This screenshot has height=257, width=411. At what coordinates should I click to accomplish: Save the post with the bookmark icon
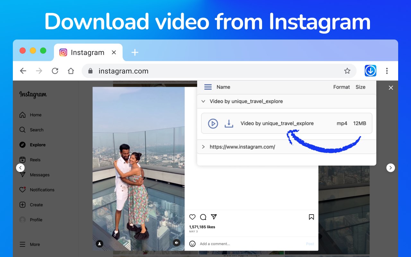click(311, 217)
